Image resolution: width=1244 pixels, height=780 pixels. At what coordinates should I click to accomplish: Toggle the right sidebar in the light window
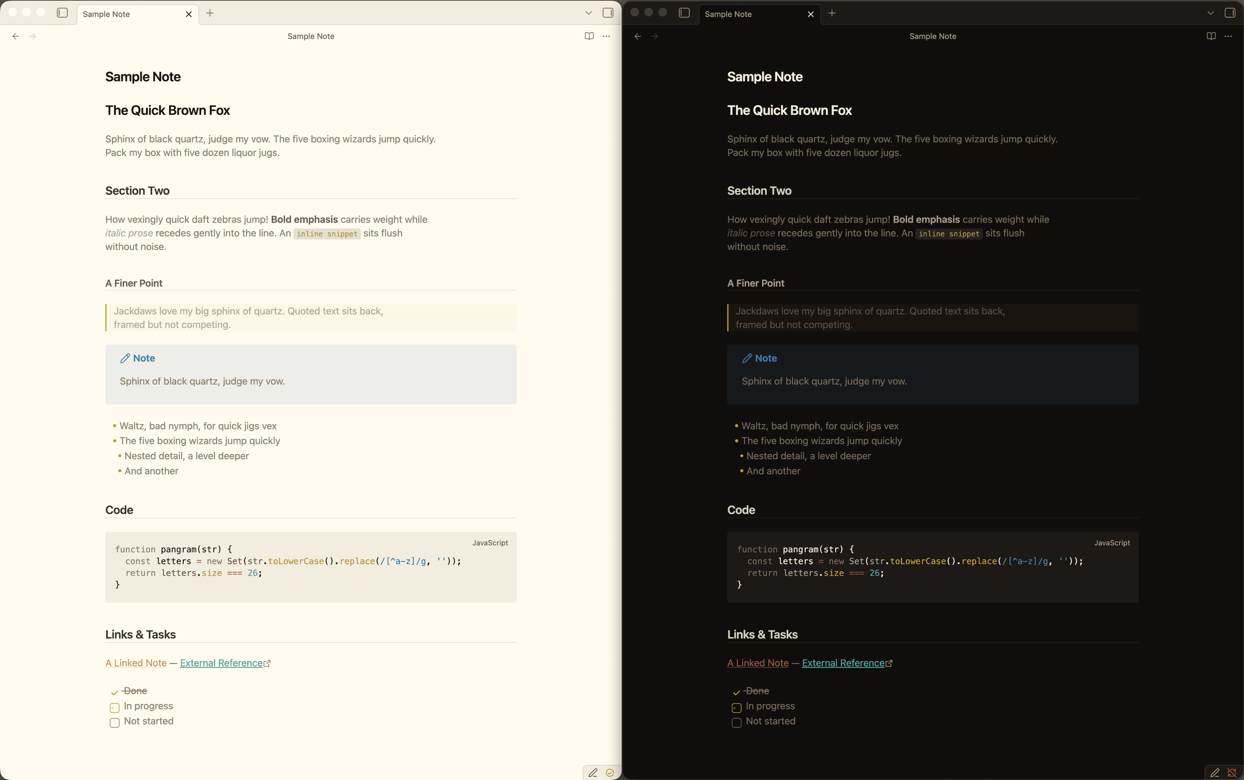tap(608, 13)
